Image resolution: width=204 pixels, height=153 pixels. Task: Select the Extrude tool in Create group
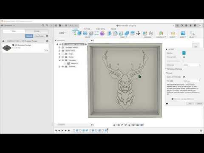79,33
